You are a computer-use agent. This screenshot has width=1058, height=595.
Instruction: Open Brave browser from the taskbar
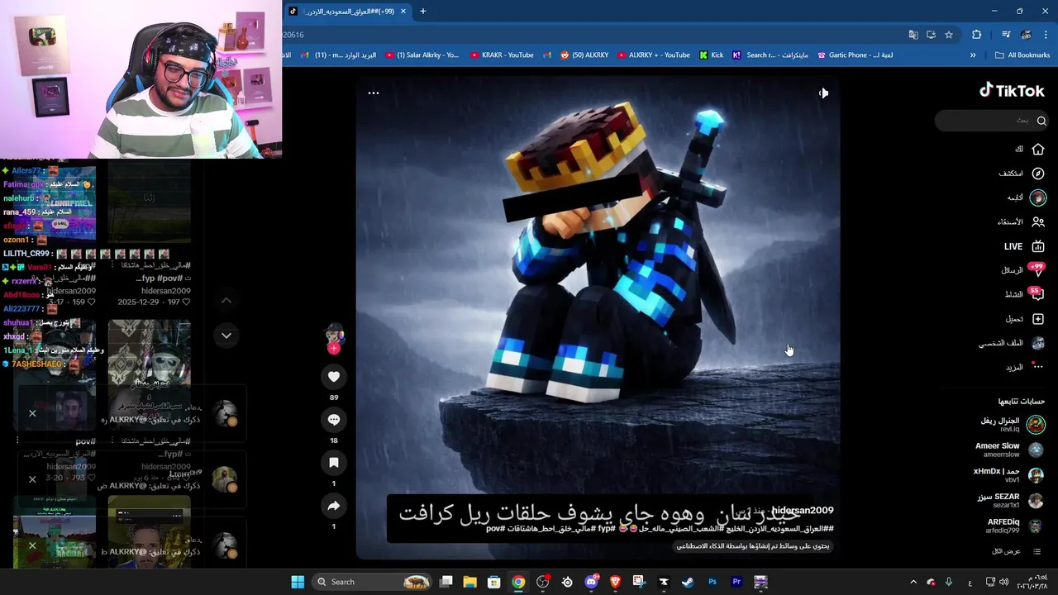(x=615, y=582)
